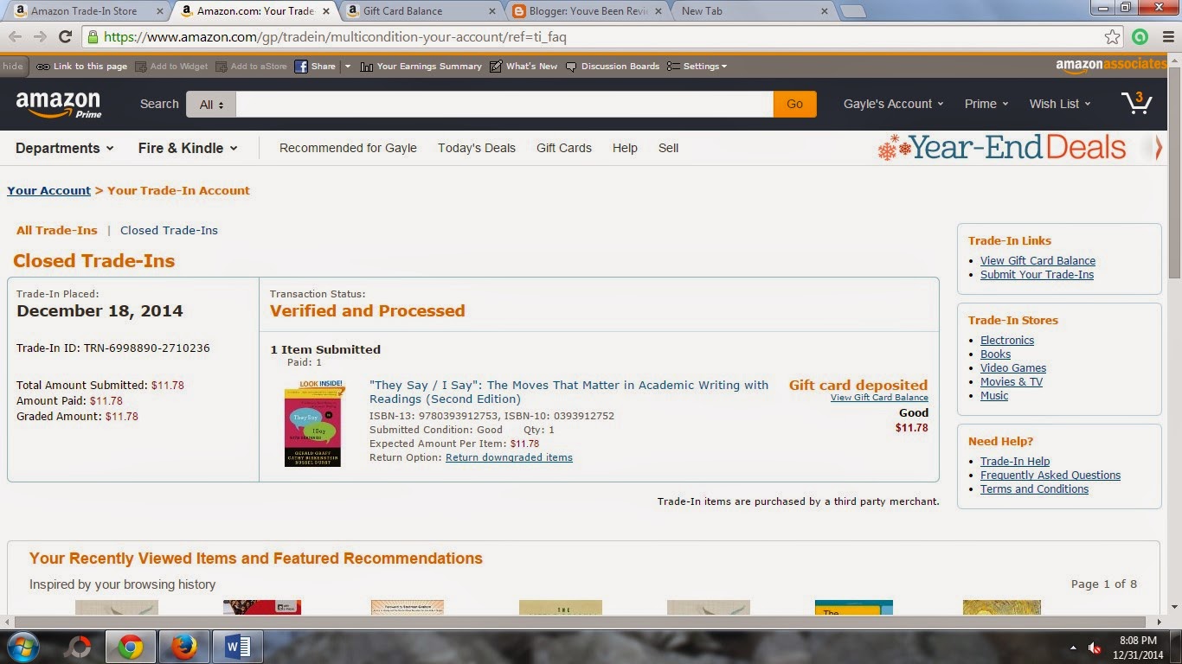Open Recommended for Gayle
1182x664 pixels.
pos(348,148)
